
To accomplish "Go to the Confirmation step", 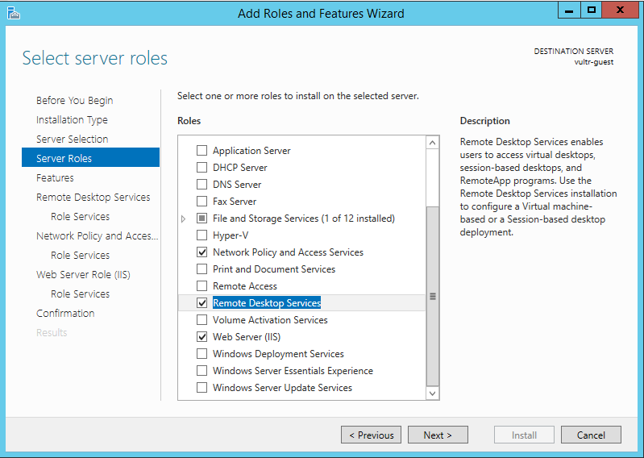I will coord(65,314).
